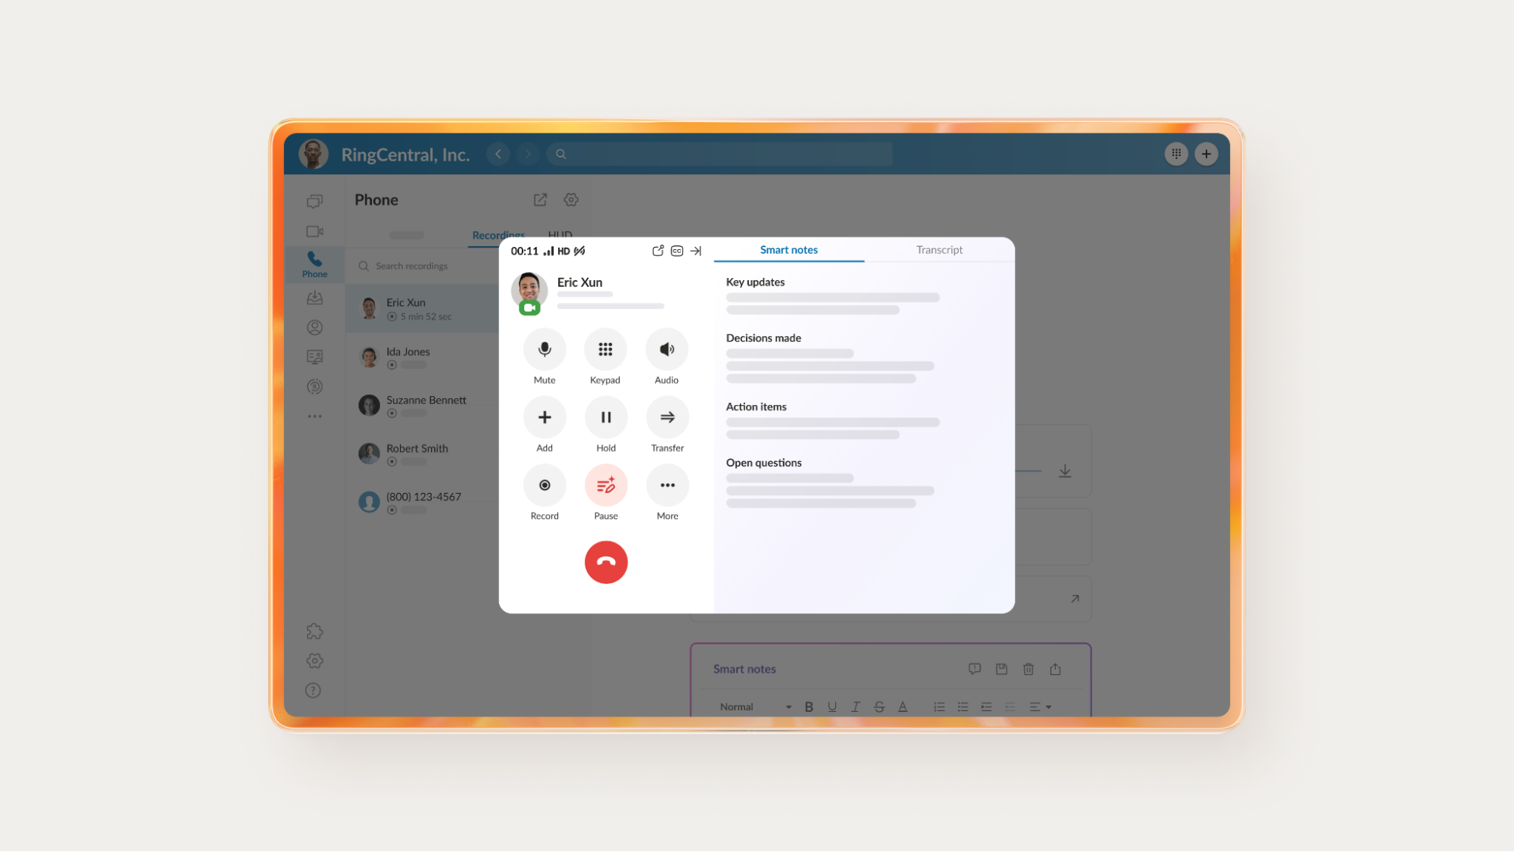The image size is (1514, 852).
Task: Toggle Hold on current call
Action: [x=605, y=416]
